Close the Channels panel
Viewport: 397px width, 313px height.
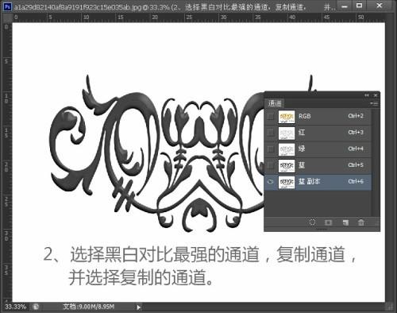[376, 95]
